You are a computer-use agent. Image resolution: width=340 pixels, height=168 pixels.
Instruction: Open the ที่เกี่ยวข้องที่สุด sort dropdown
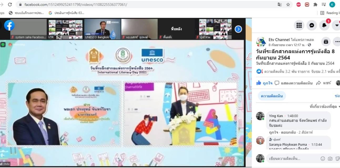click(325, 106)
